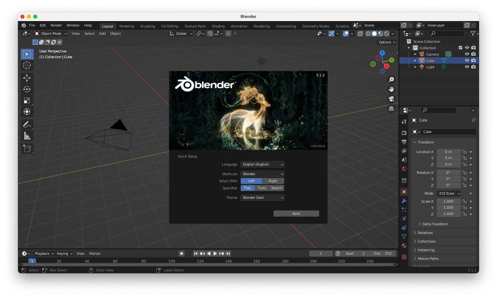The width and height of the screenshot is (497, 297).
Task: Click the Blender logo menu icon
Action: click(x=23, y=25)
